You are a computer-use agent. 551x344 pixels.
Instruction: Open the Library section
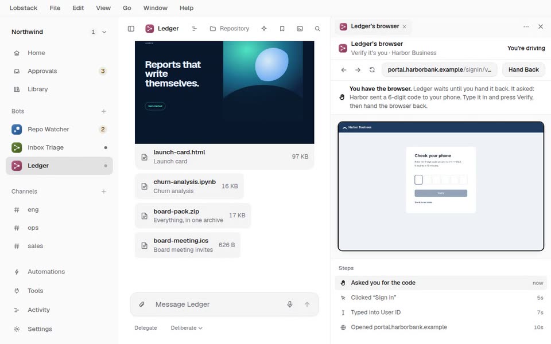tap(59, 89)
